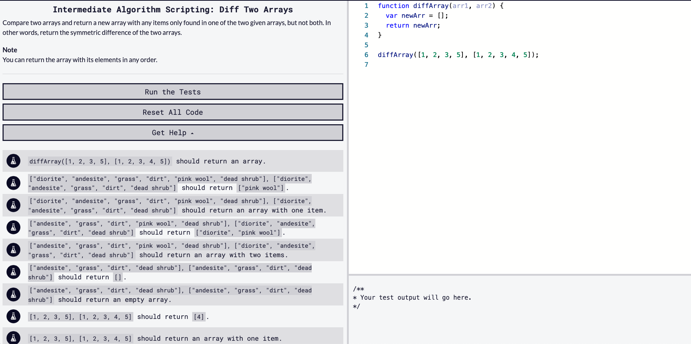Click the test output console text
Image resolution: width=691 pixels, height=344 pixels.
(412, 298)
